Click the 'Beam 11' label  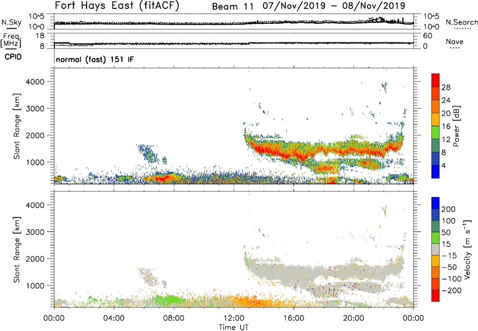(x=232, y=7)
